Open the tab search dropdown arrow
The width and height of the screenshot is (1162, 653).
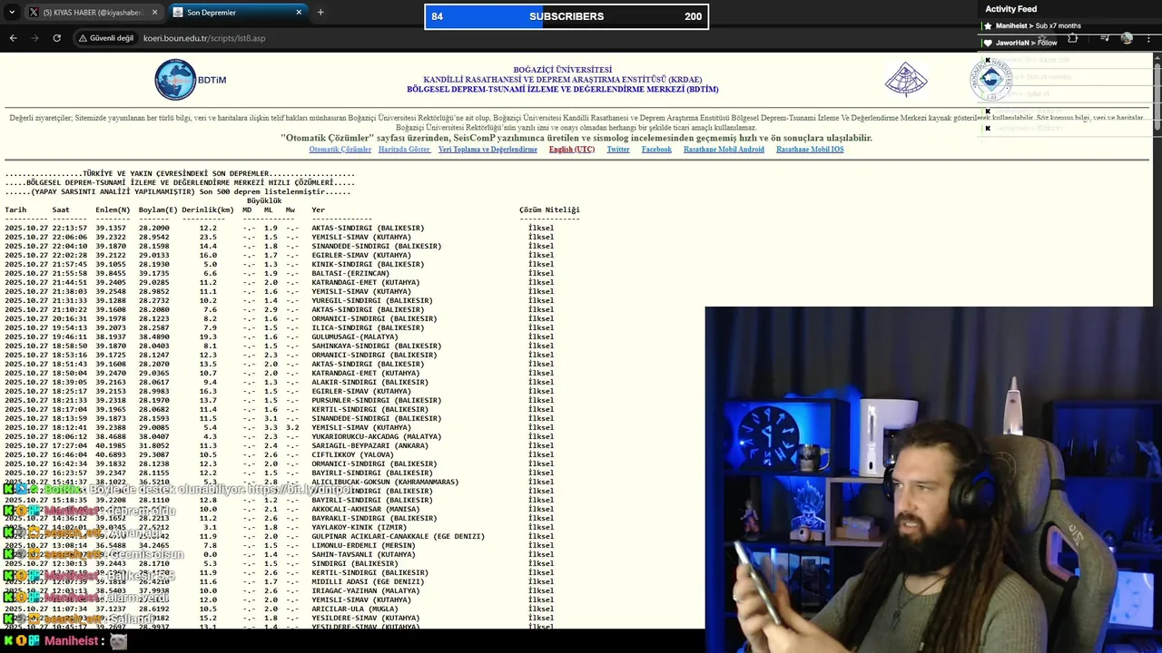11,12
